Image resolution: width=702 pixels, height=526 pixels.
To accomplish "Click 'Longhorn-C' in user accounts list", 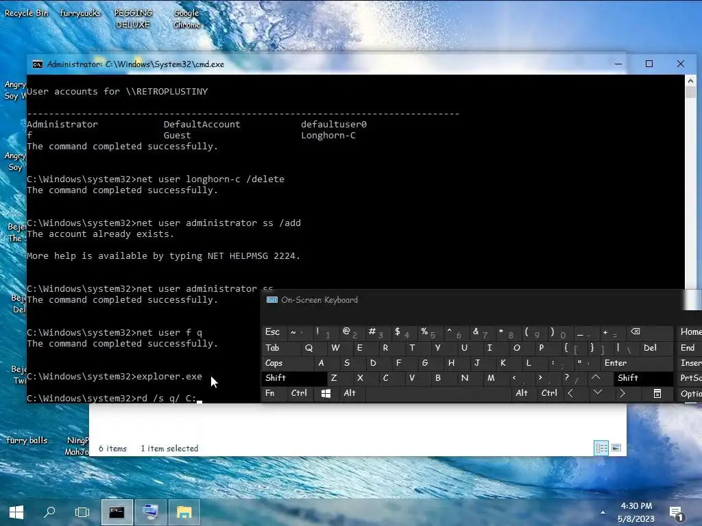I will click(x=328, y=135).
